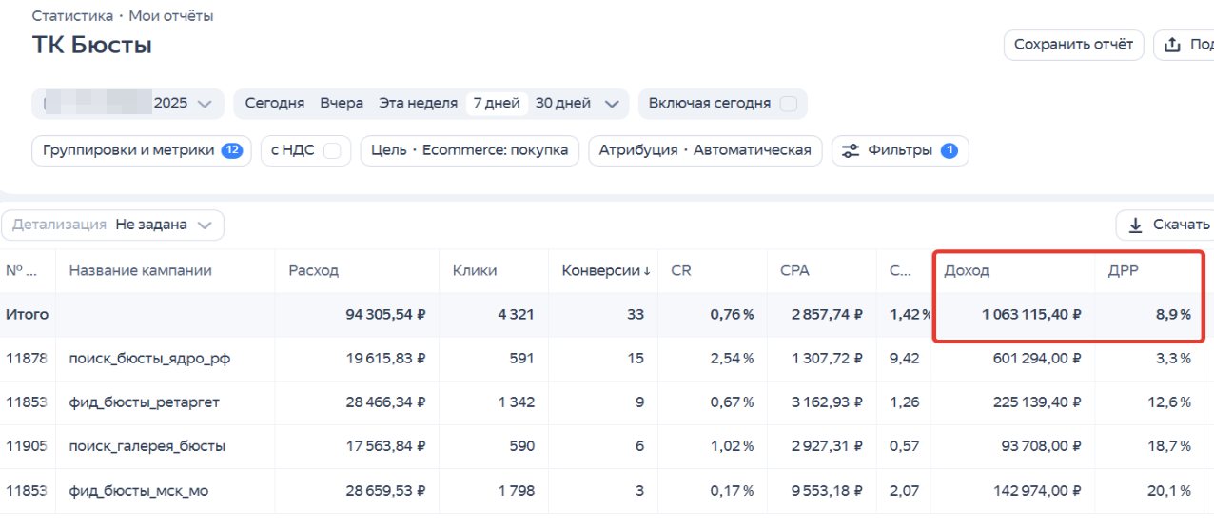Click the blue 1 badge on Фильтры
Image resolution: width=1214 pixels, height=529 pixels.
point(949,150)
